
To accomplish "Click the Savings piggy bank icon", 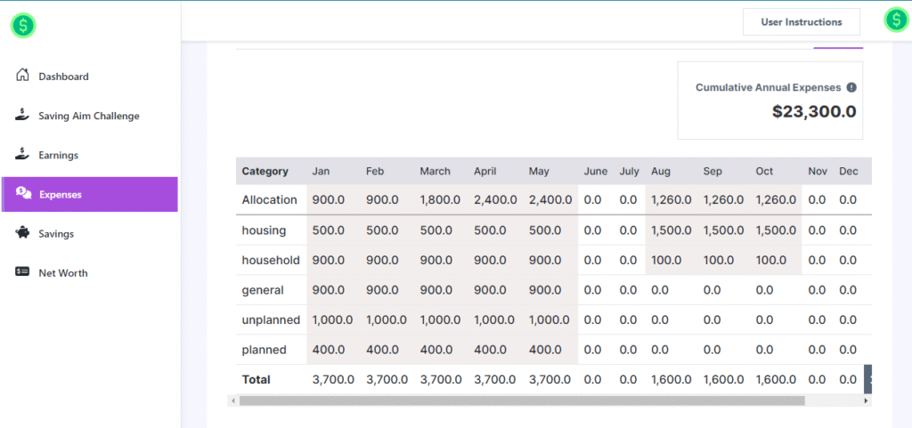I will 23,233.
